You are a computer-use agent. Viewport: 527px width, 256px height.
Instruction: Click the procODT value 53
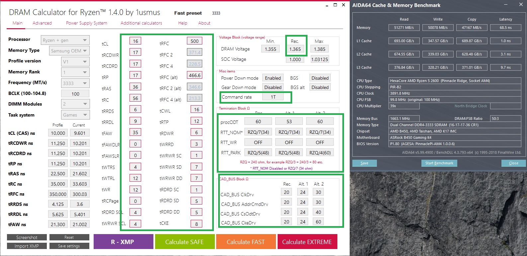(x=289, y=122)
